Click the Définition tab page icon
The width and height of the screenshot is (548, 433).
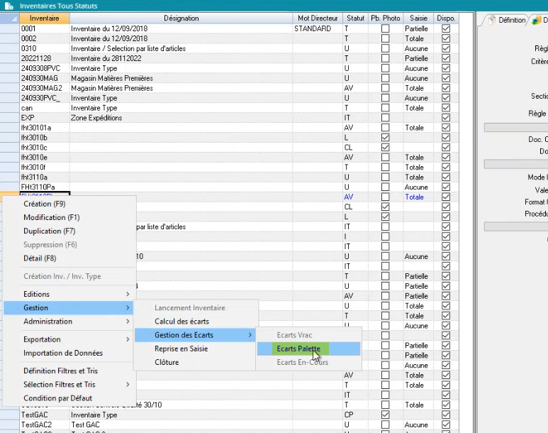click(491, 21)
